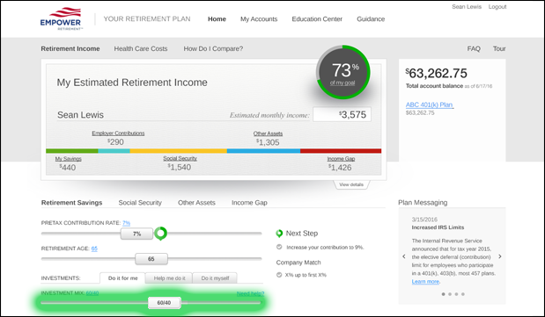Open the FAQ link
The image size is (545, 317).
(474, 49)
